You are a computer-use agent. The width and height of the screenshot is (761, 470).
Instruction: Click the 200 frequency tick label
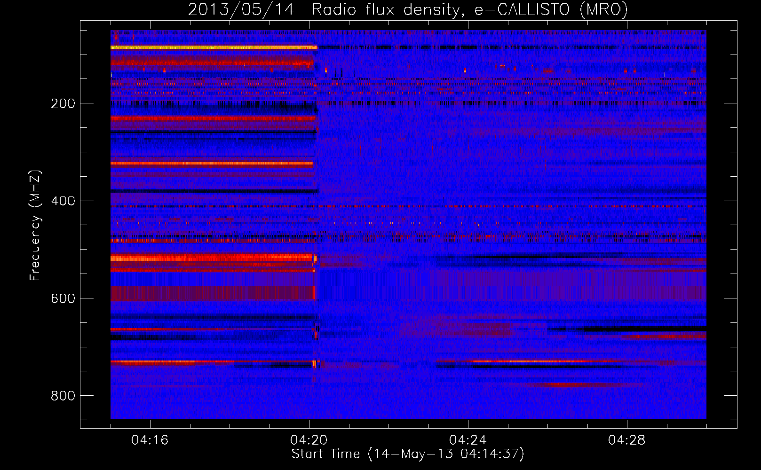(x=63, y=103)
